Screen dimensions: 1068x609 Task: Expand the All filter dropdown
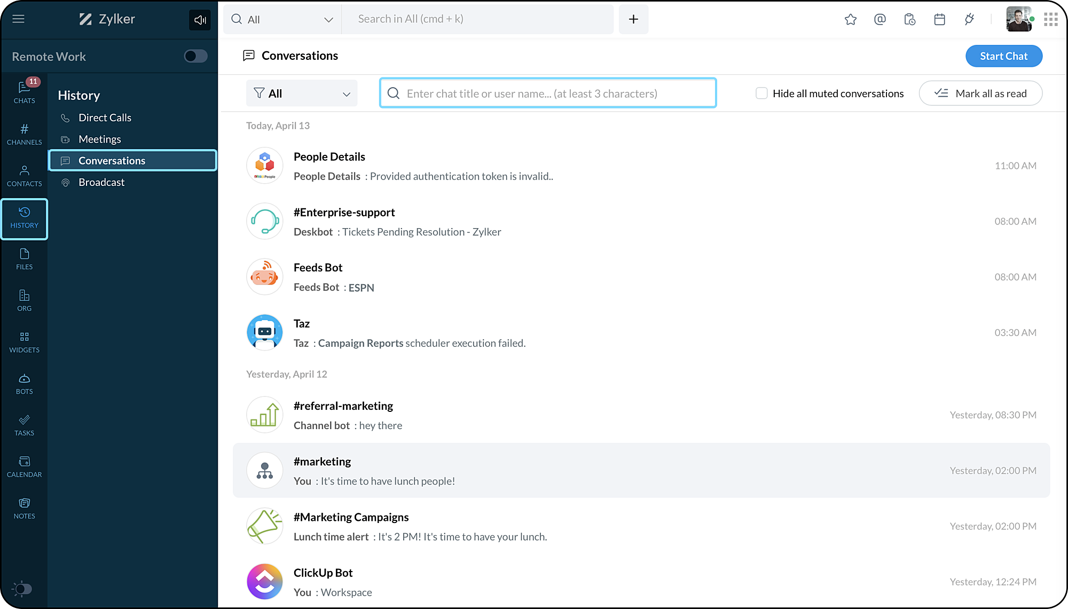coord(302,93)
